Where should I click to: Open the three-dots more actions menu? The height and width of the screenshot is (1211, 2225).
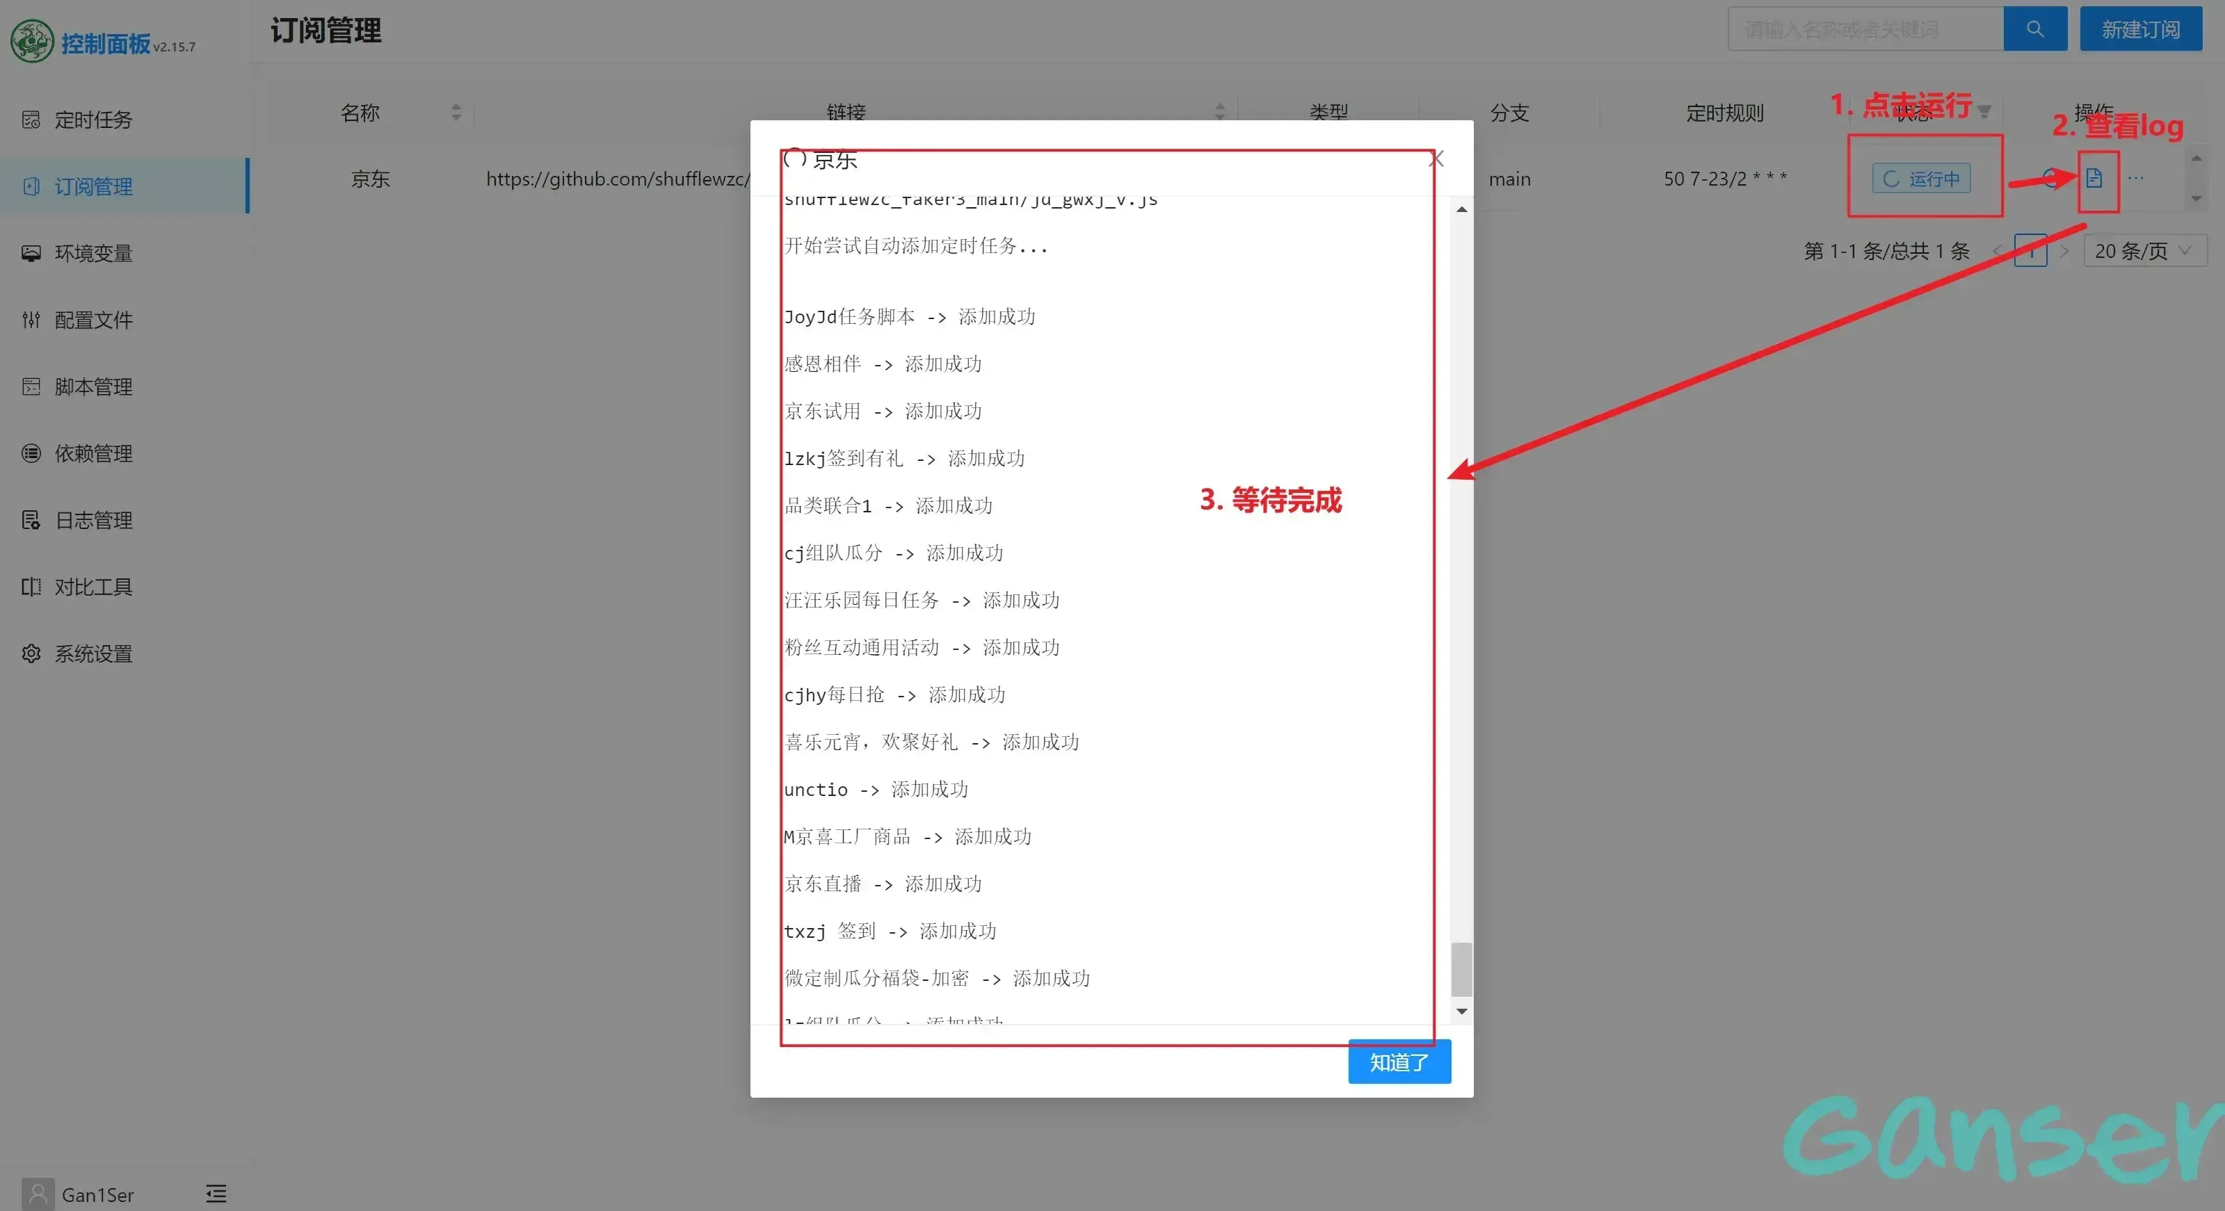click(2136, 179)
